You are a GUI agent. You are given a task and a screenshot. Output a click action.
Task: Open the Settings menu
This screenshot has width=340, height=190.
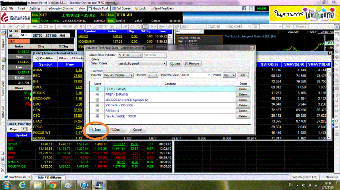tap(35, 8)
